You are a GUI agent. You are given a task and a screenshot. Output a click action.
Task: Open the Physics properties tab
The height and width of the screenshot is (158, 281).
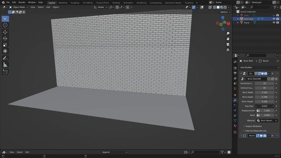(x=235, y=110)
